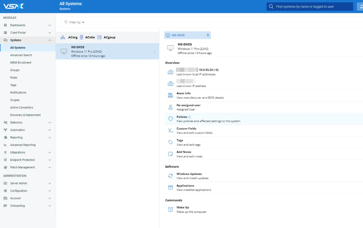
Task: Favorite Policies using the star icon
Action: 190,117
